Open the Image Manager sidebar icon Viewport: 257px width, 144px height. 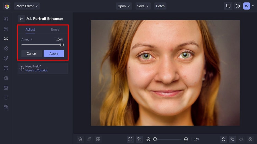(x=6, y=19)
